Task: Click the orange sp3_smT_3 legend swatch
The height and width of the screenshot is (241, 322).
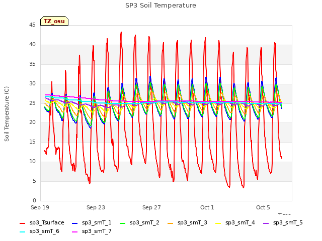Action: 171,223
